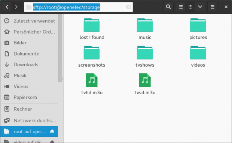Open Downloads in sidebar
Viewport: 232px width, 143px height.
(29, 64)
